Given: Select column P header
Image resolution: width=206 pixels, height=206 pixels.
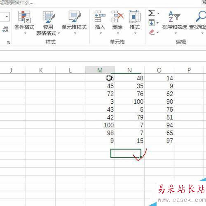Looking at the screenshot, I should click(x=189, y=70).
